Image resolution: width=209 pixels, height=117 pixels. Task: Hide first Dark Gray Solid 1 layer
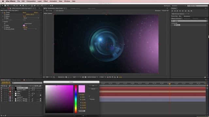[x=1, y=88]
